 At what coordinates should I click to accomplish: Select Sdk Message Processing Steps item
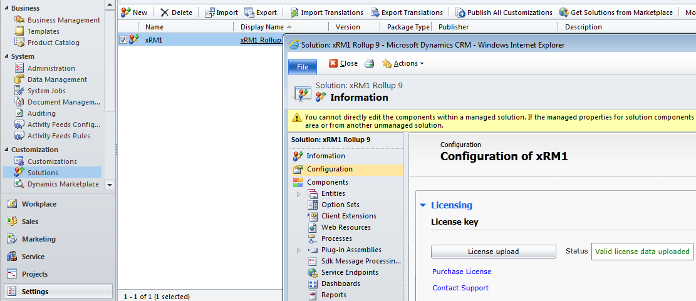pyautogui.click(x=361, y=261)
